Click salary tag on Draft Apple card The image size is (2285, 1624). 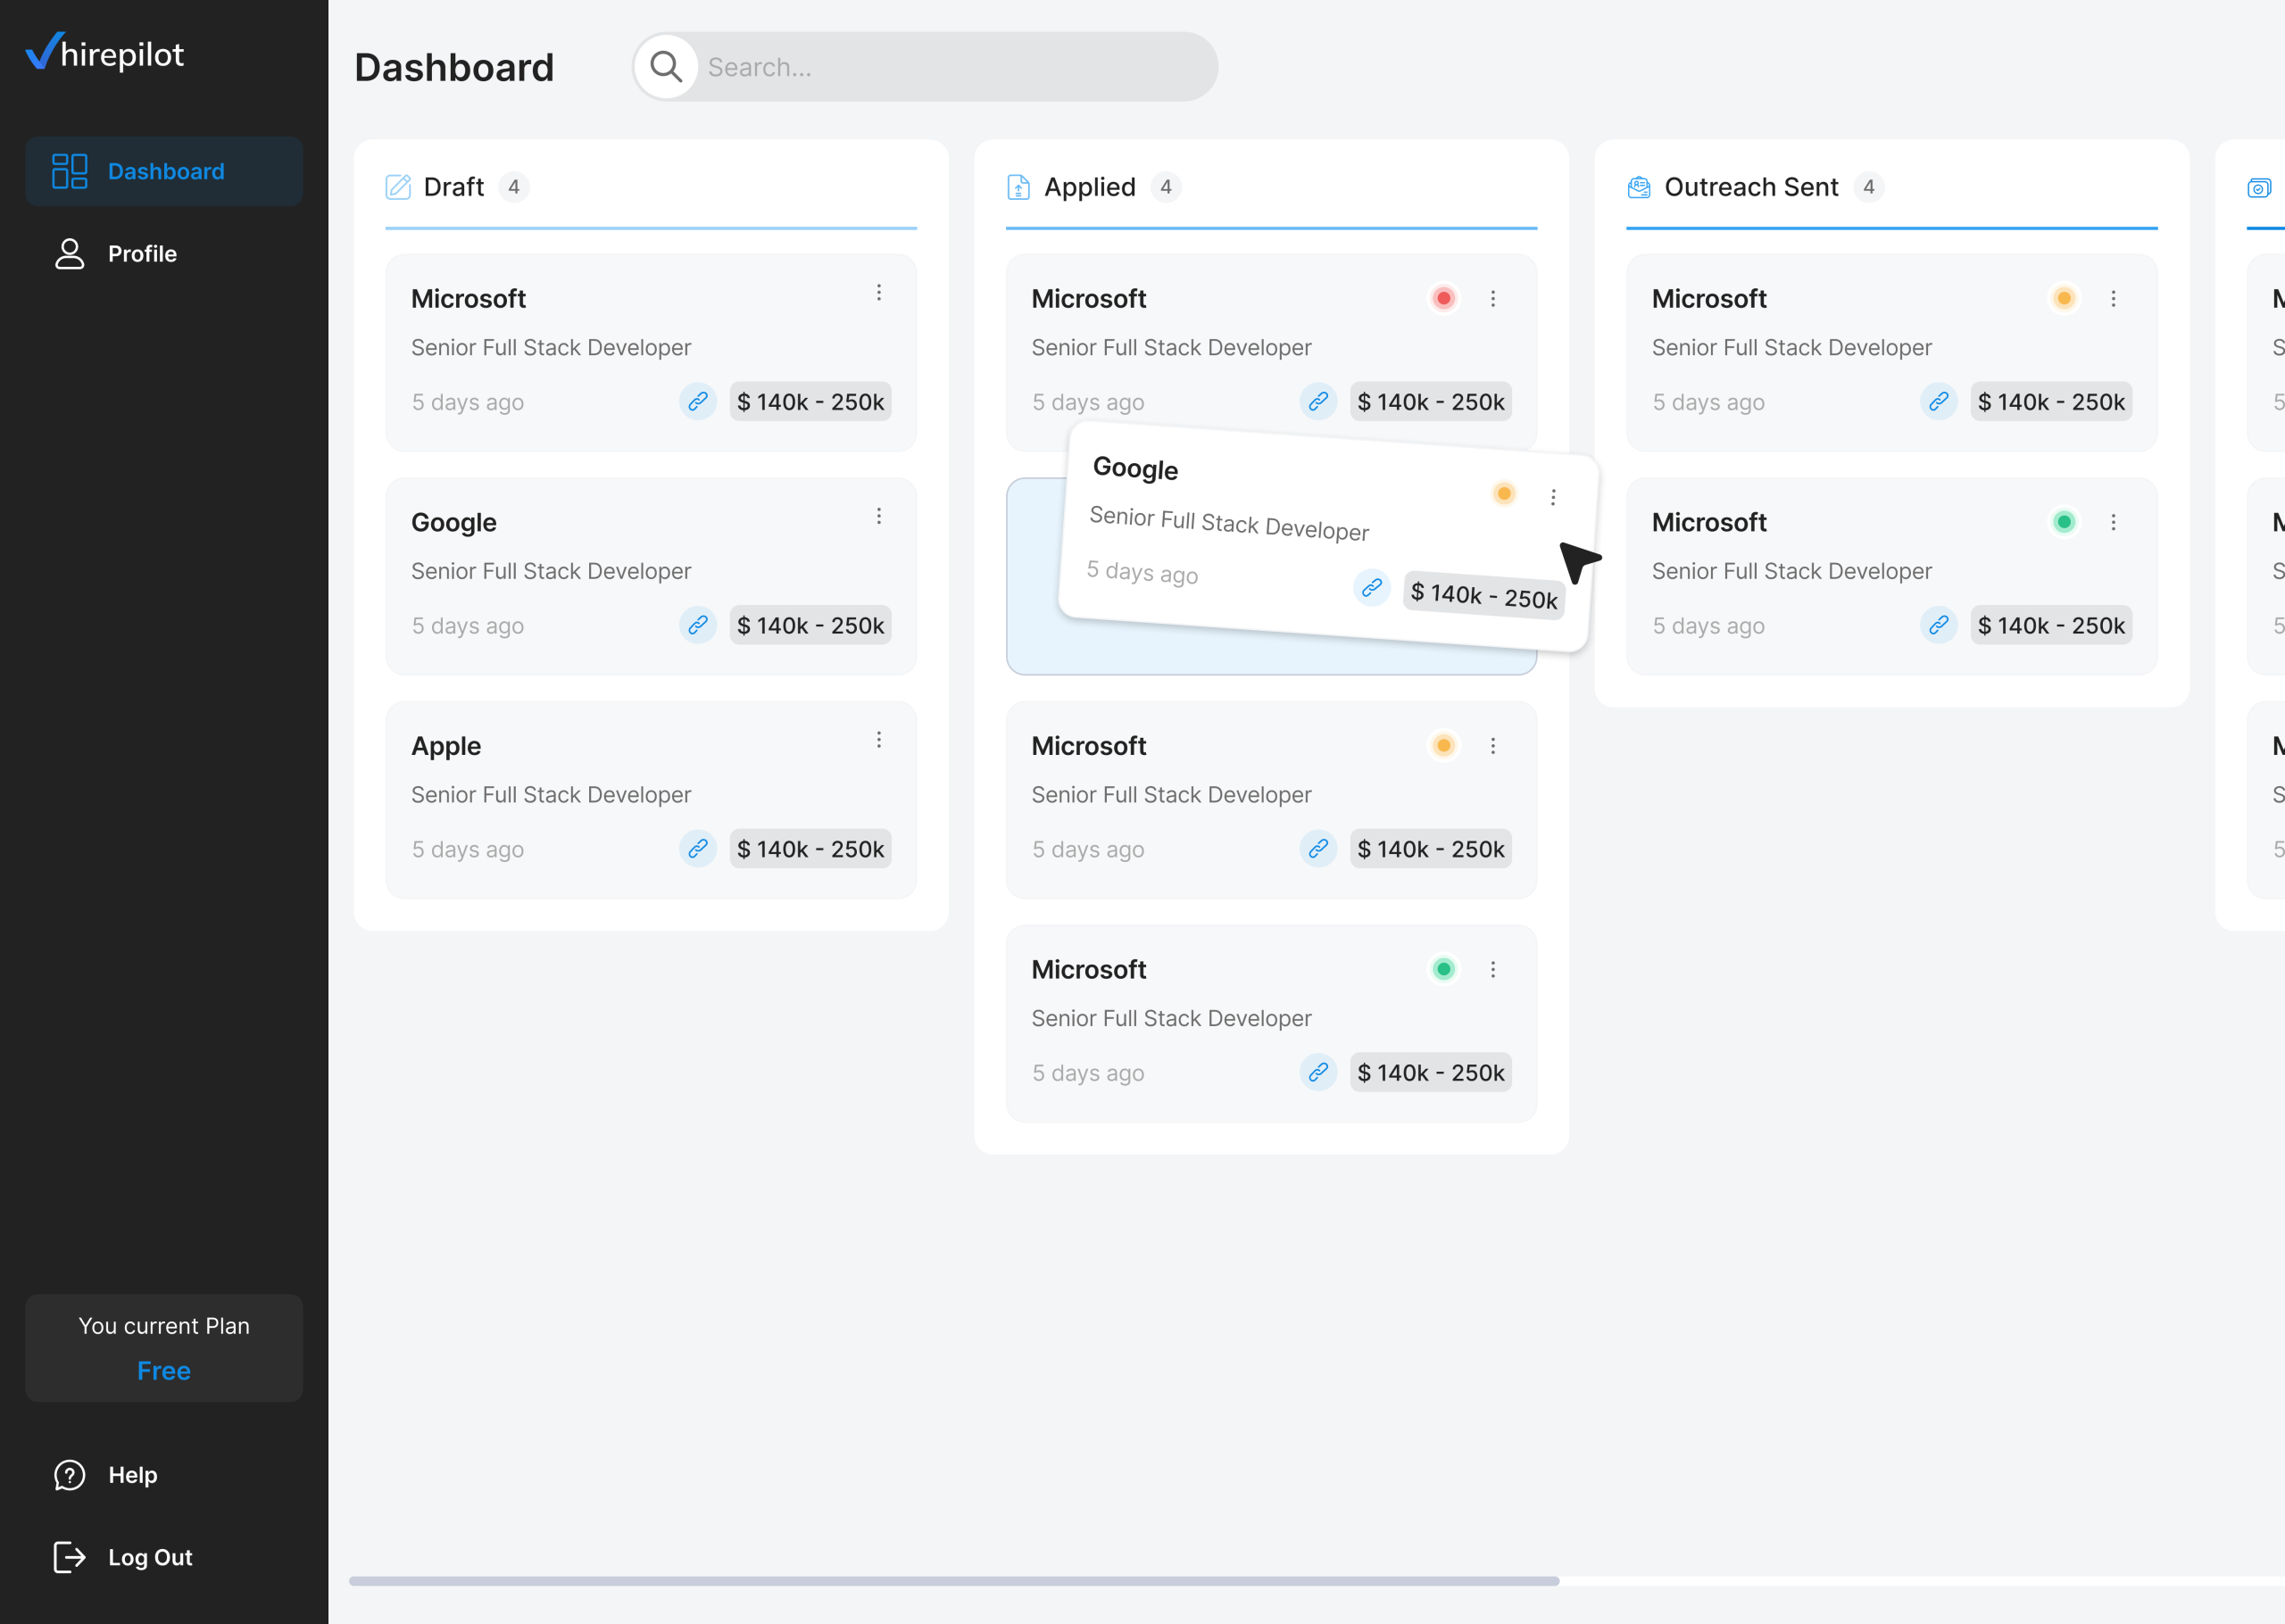coord(810,848)
